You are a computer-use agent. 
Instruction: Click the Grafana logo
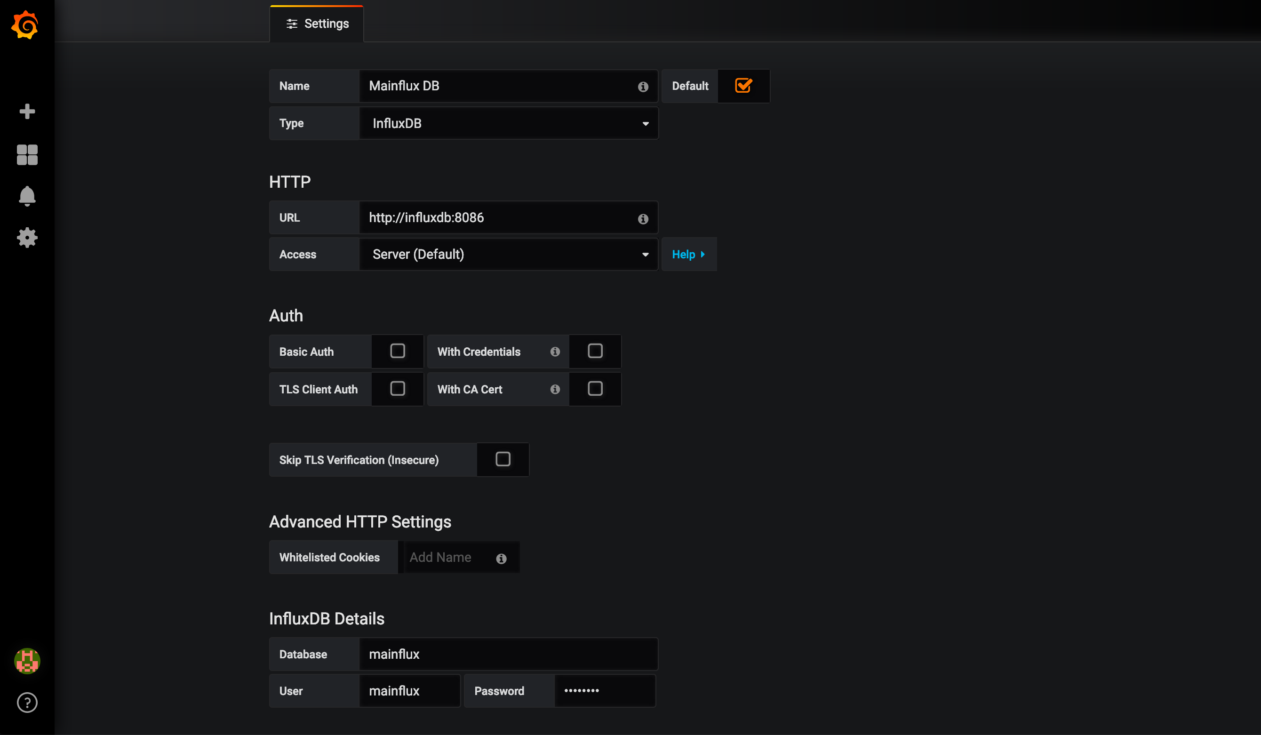(24, 24)
